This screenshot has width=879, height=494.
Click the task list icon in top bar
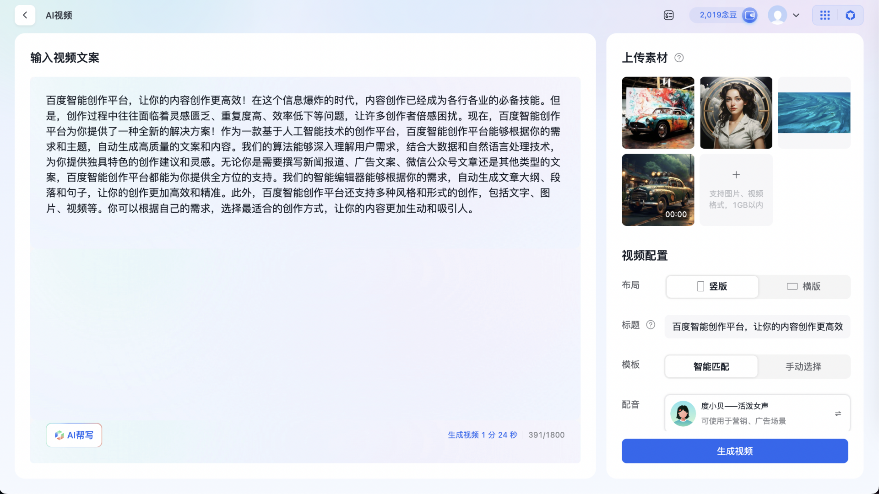pyautogui.click(x=668, y=15)
